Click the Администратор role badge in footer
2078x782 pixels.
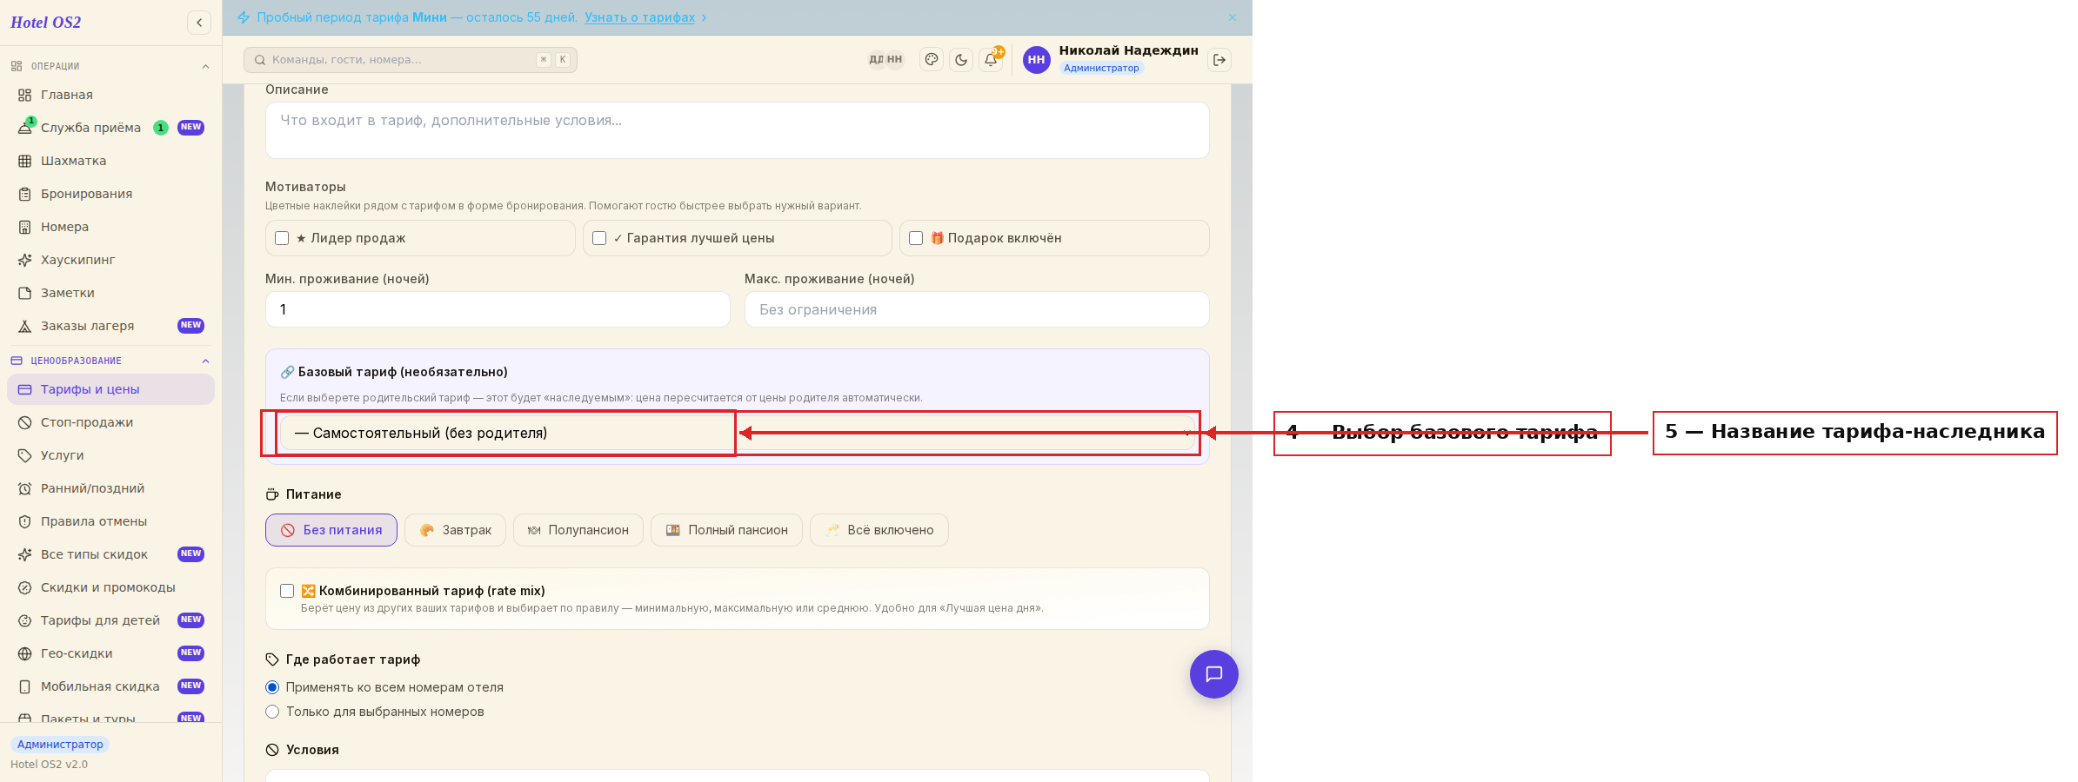point(60,745)
